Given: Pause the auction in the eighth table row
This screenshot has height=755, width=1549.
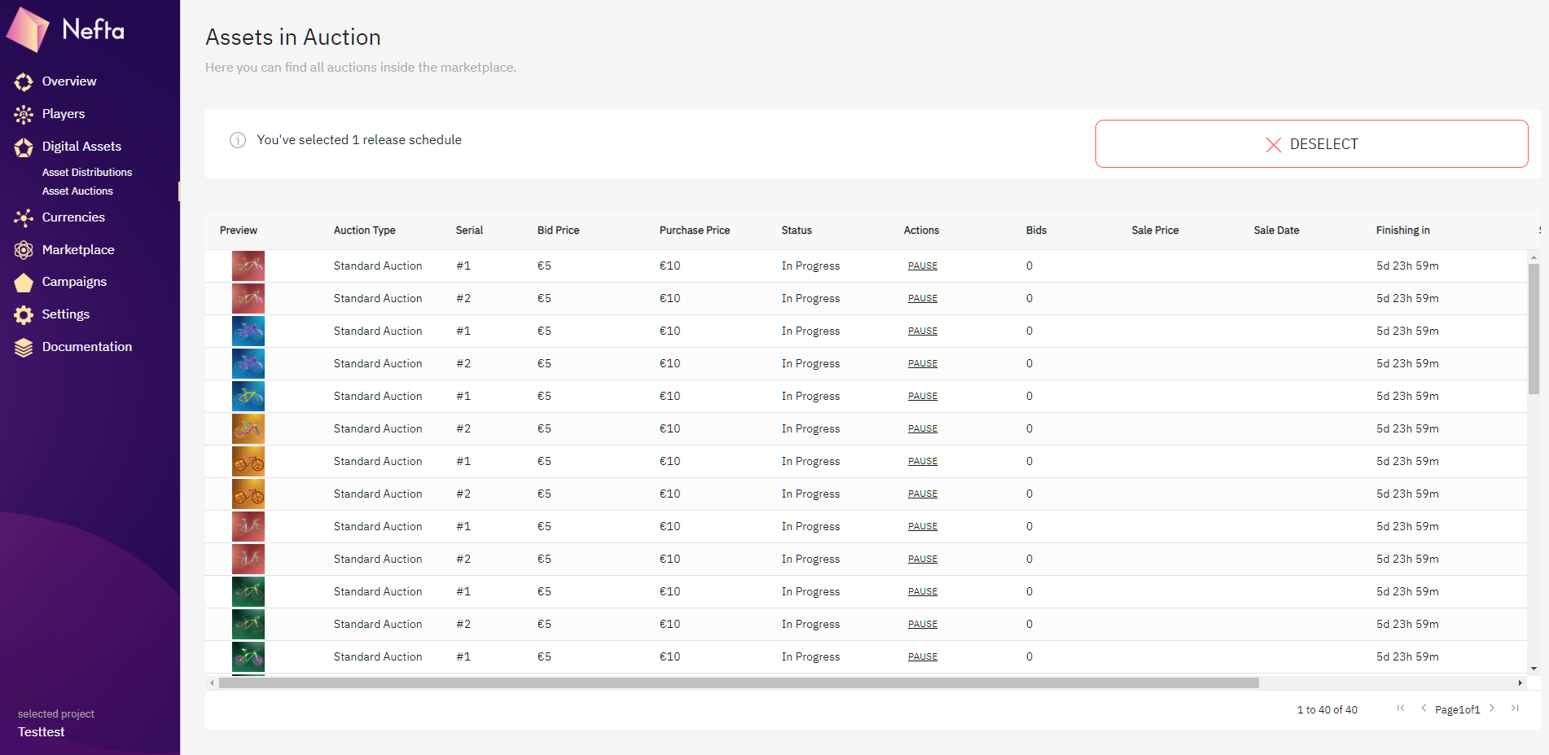Looking at the screenshot, I should point(923,494).
